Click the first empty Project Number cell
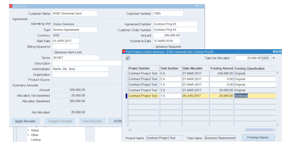The width and height of the screenshot is (290, 152). [144, 101]
